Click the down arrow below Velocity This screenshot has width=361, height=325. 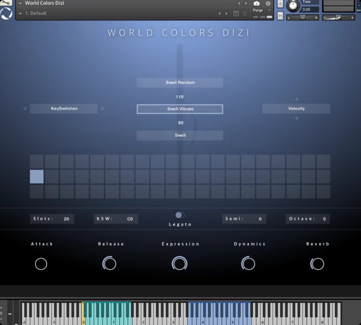(297, 119)
